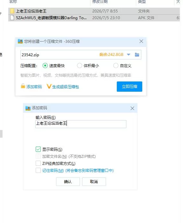183x223 pixels.
Task: Close the 360压缩 create archive dialog
Action: pyautogui.click(x=141, y=42)
